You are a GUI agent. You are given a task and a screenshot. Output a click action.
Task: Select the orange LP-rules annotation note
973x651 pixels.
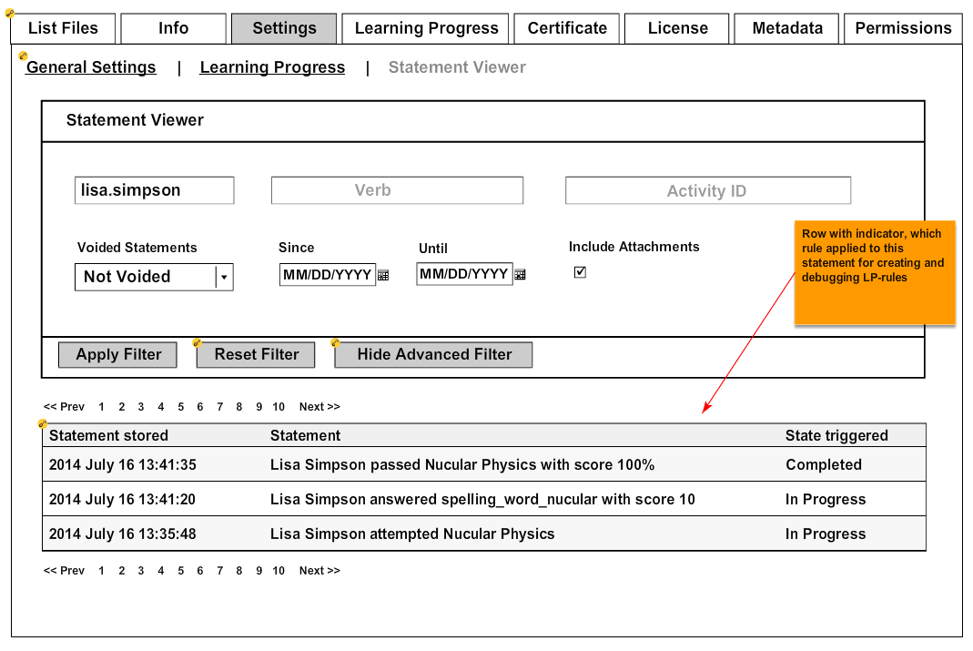(x=875, y=271)
